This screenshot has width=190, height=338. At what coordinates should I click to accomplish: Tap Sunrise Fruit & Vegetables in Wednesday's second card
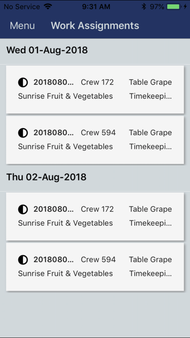coord(65,147)
